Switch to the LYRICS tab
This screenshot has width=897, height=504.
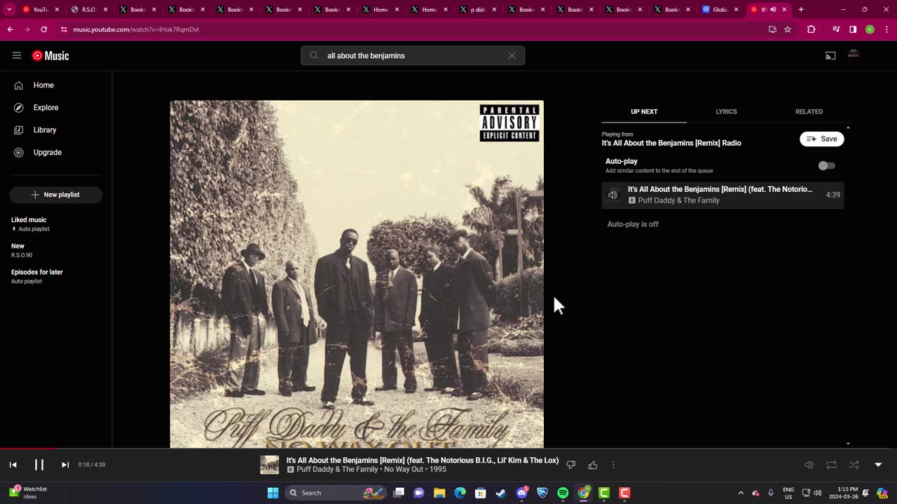[726, 112]
